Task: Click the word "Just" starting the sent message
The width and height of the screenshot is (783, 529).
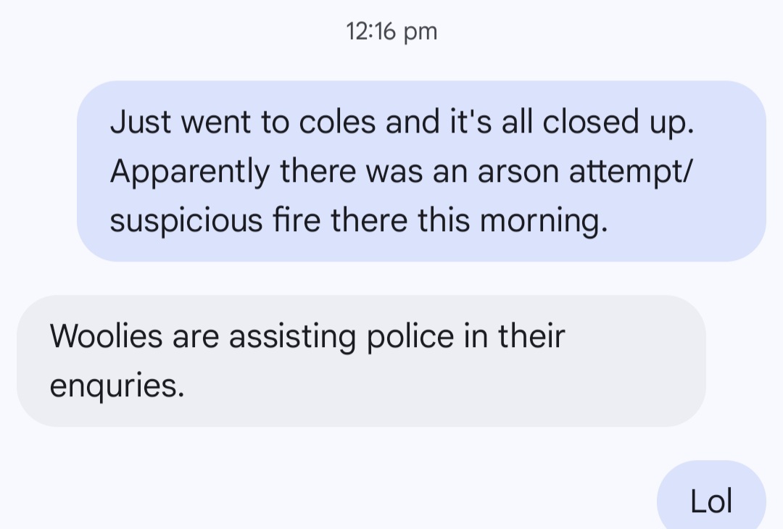Action: (x=140, y=122)
